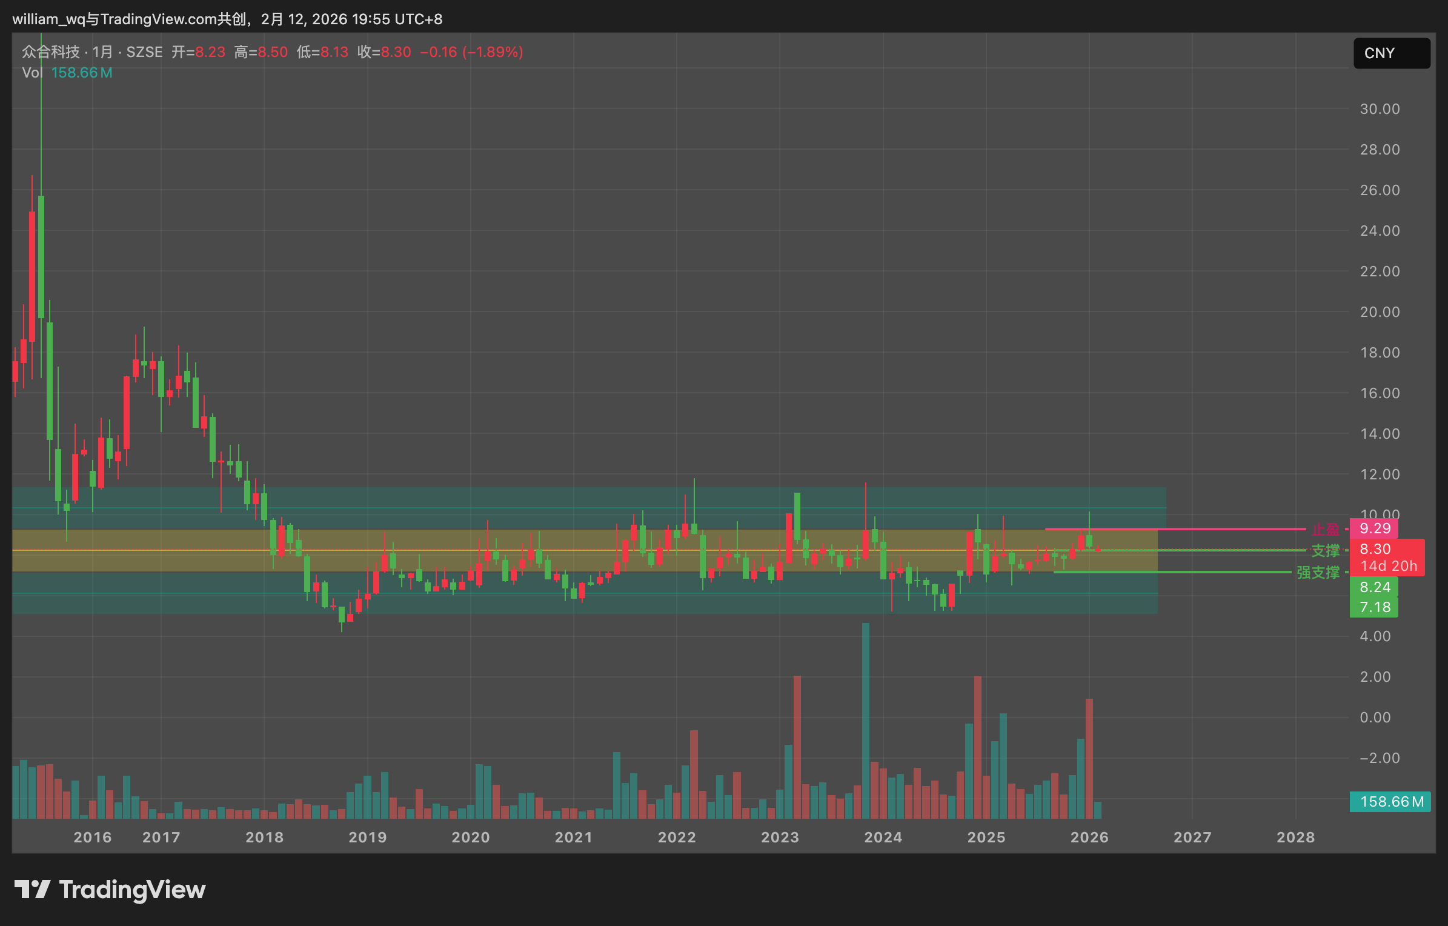Click the 20.00 price axis label
Viewport: 1448px width, 926px height.
click(1380, 312)
